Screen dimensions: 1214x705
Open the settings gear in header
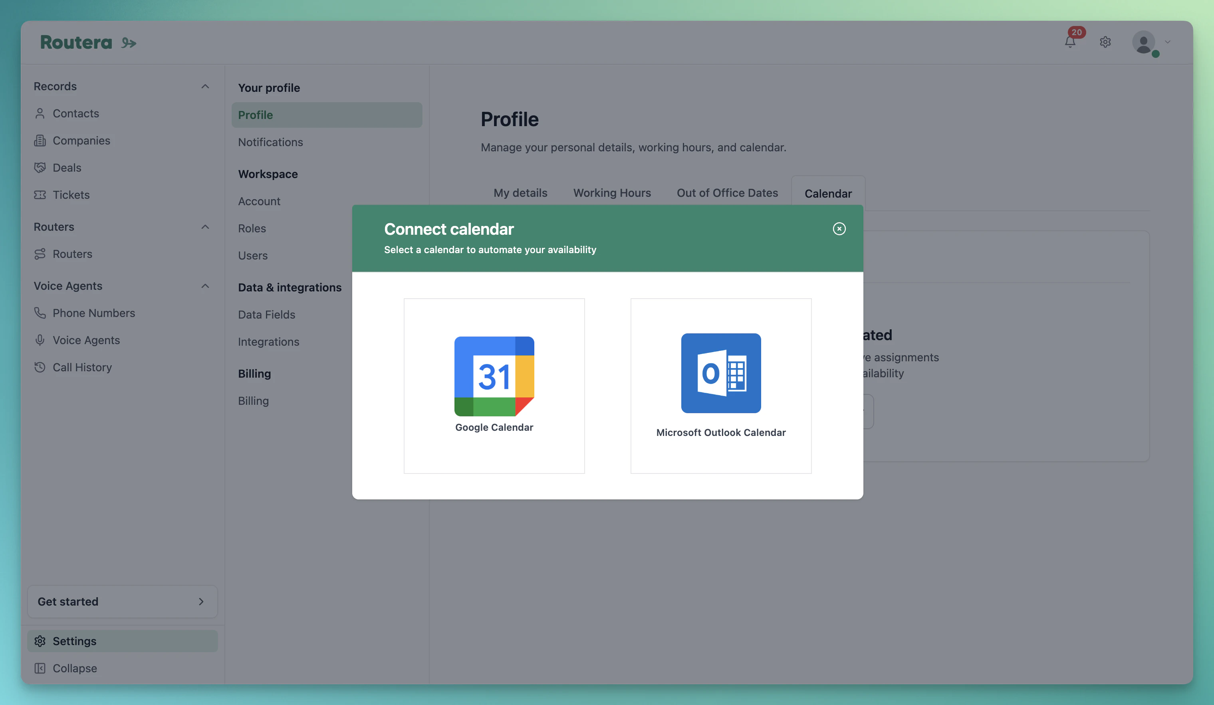point(1105,42)
